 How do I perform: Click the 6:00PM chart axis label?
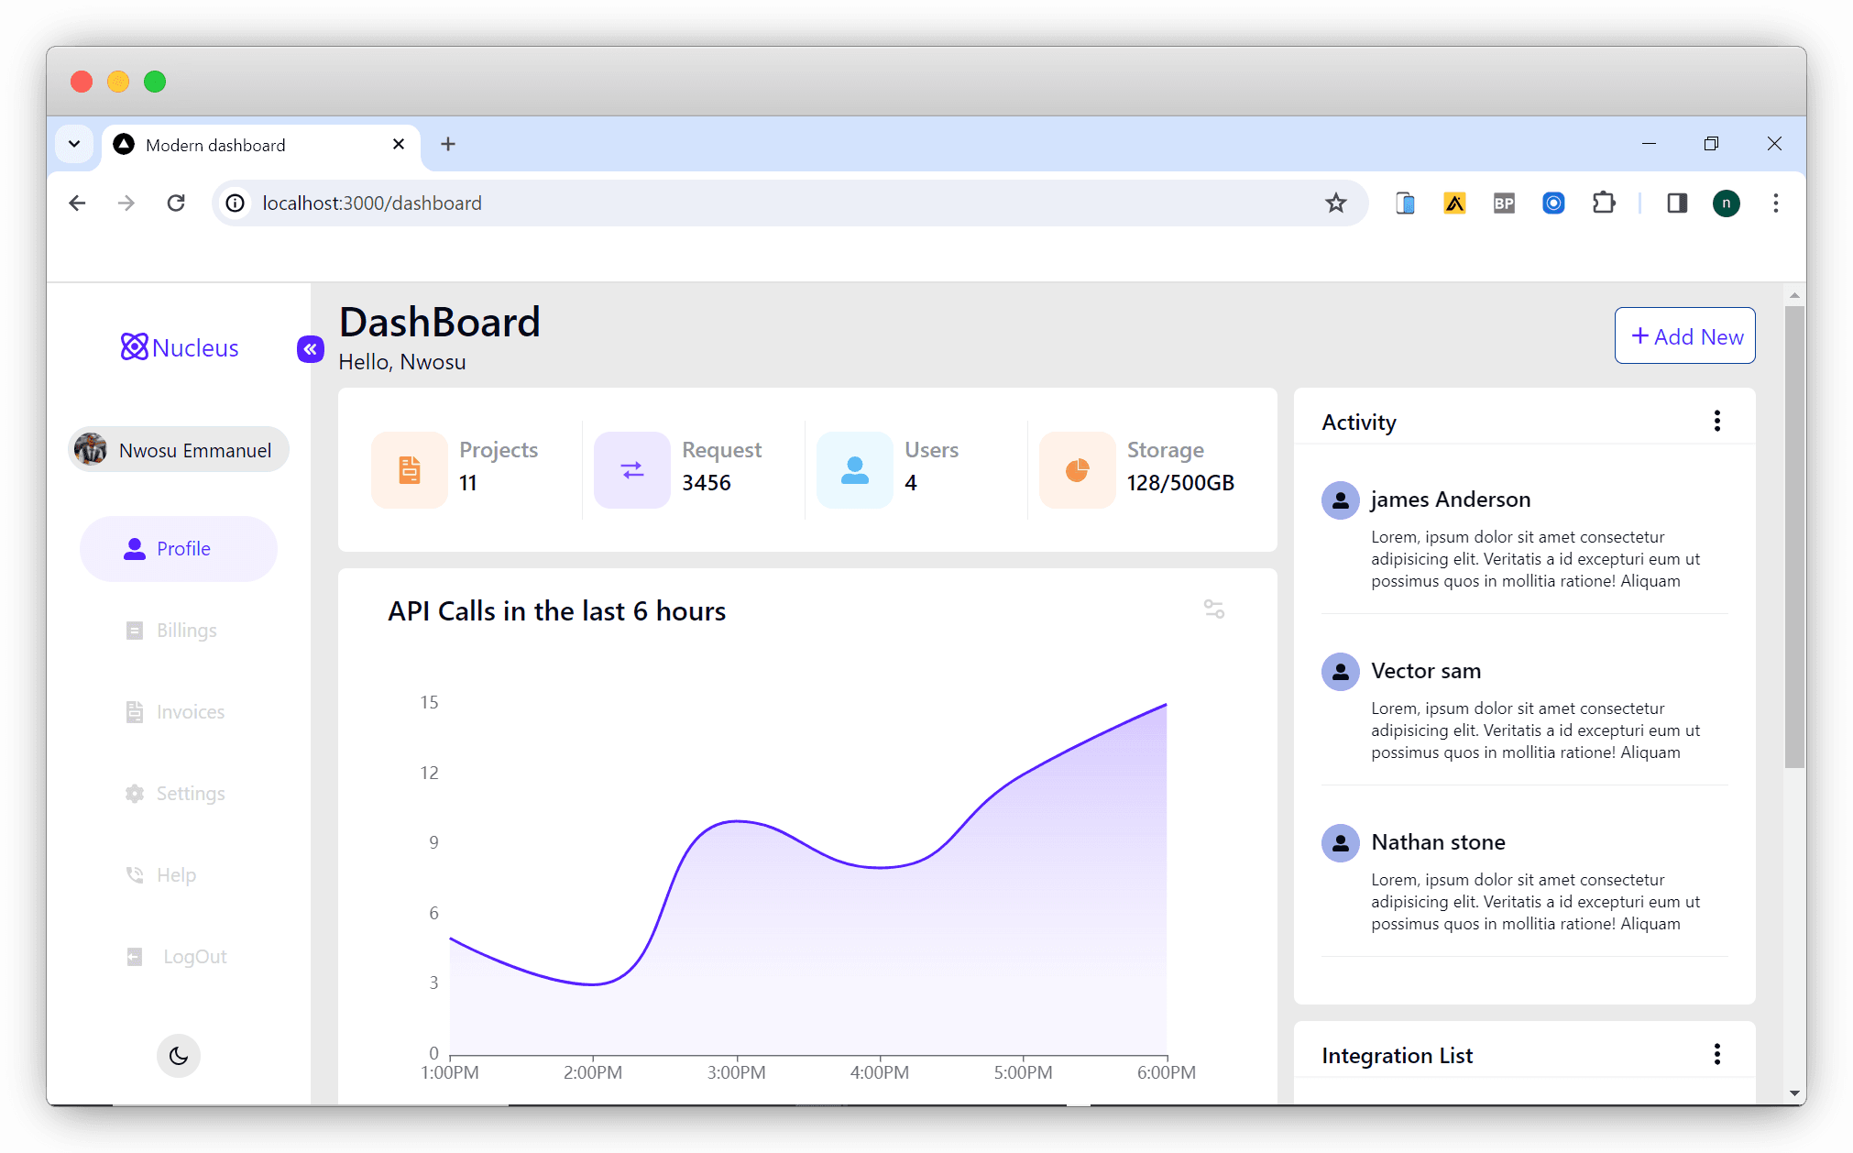pyautogui.click(x=1167, y=1072)
